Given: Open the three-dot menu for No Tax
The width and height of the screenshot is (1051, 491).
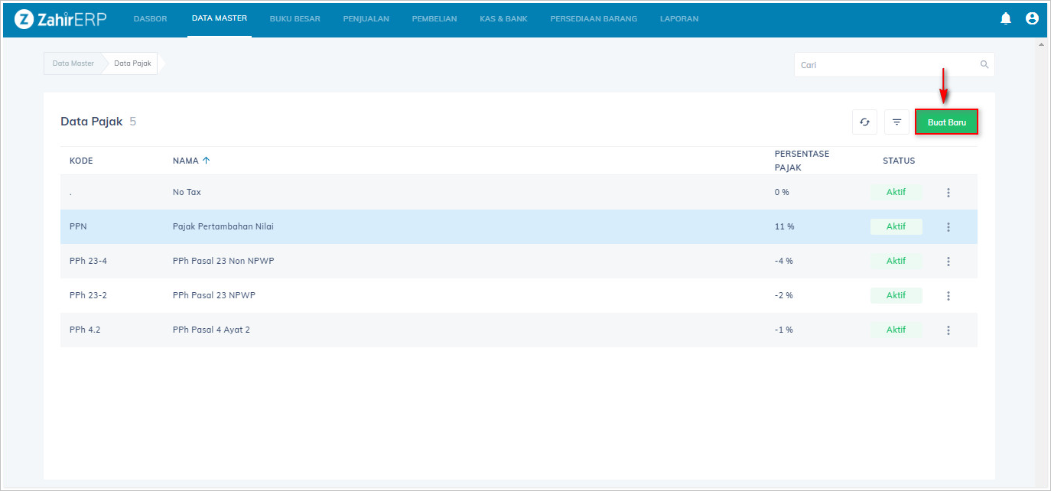Looking at the screenshot, I should (948, 193).
